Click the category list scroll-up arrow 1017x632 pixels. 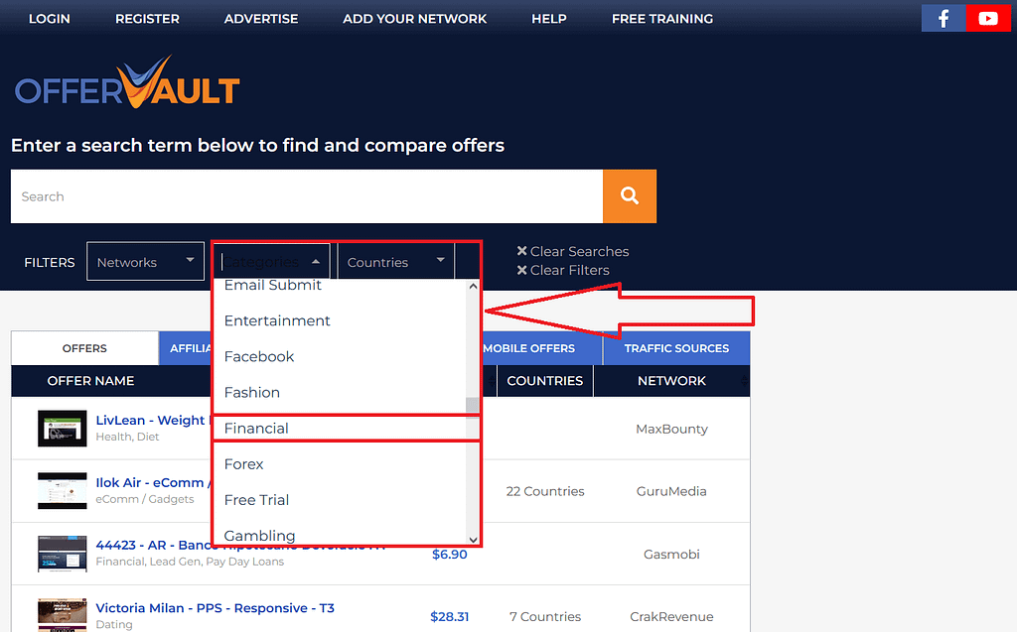473,286
